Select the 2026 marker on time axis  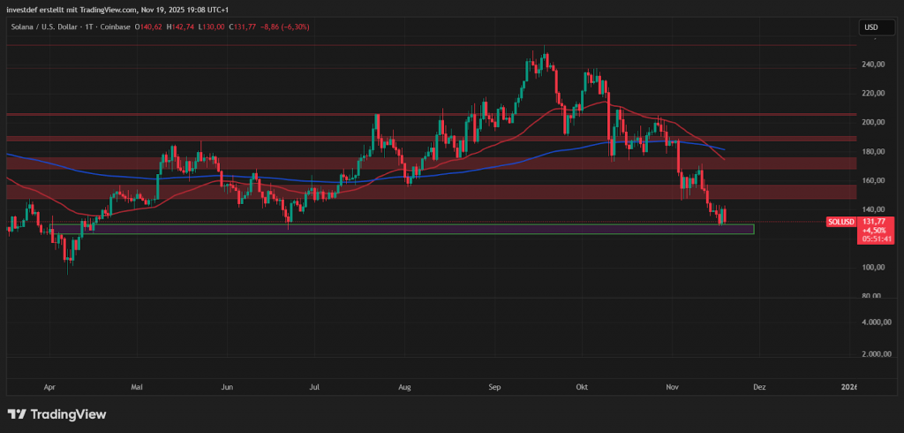pyautogui.click(x=848, y=386)
